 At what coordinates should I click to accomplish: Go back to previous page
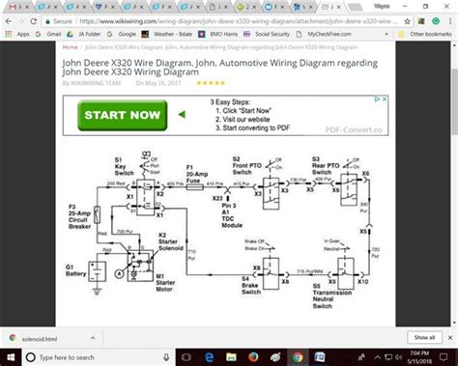click(9, 21)
